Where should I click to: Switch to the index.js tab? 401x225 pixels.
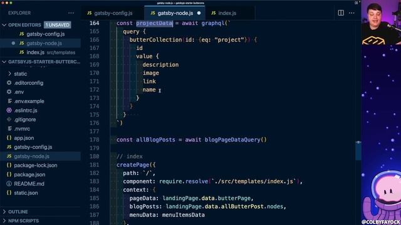pyautogui.click(x=230, y=13)
